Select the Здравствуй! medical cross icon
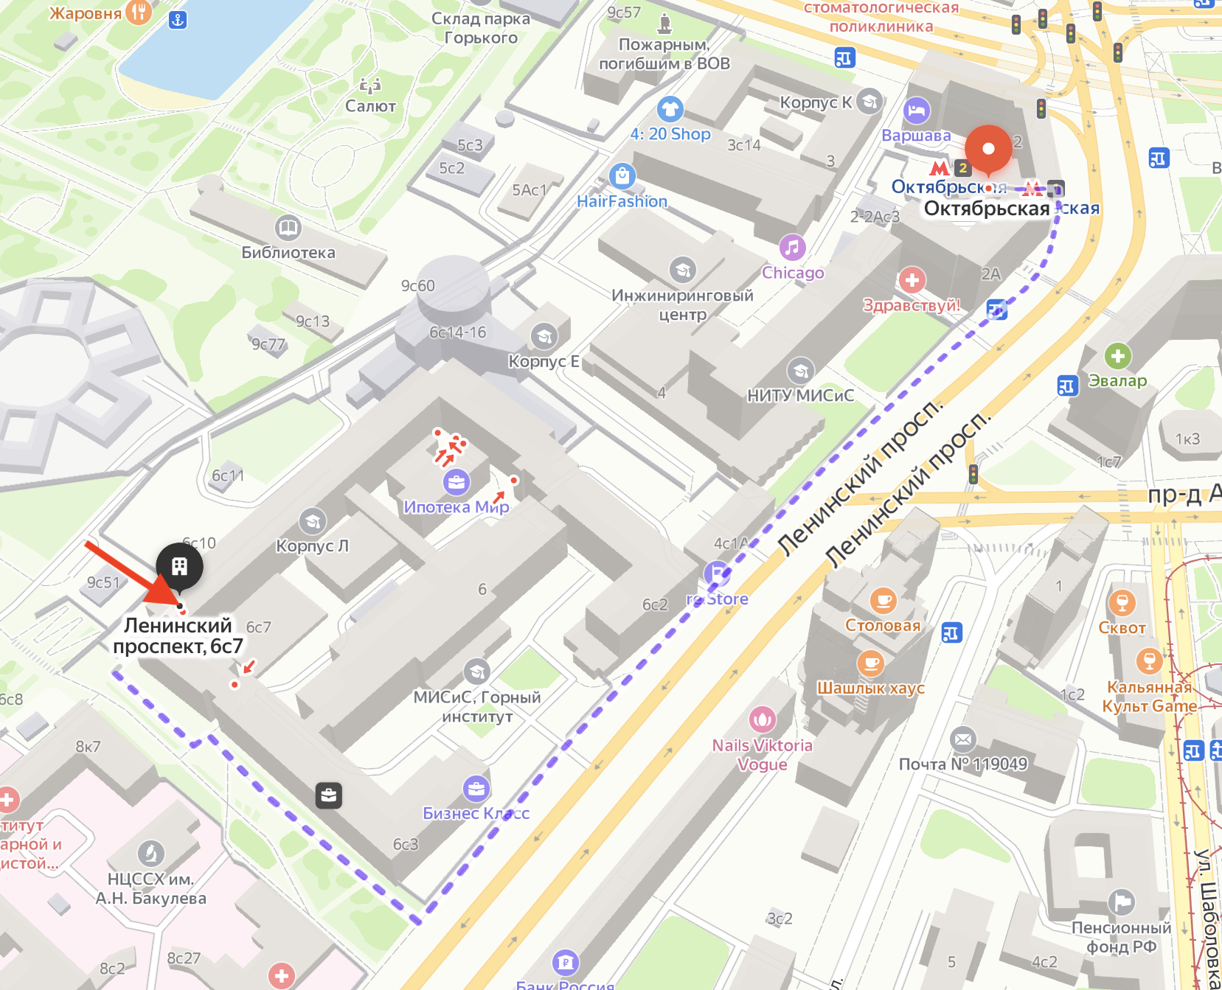1222x990 pixels. click(912, 280)
